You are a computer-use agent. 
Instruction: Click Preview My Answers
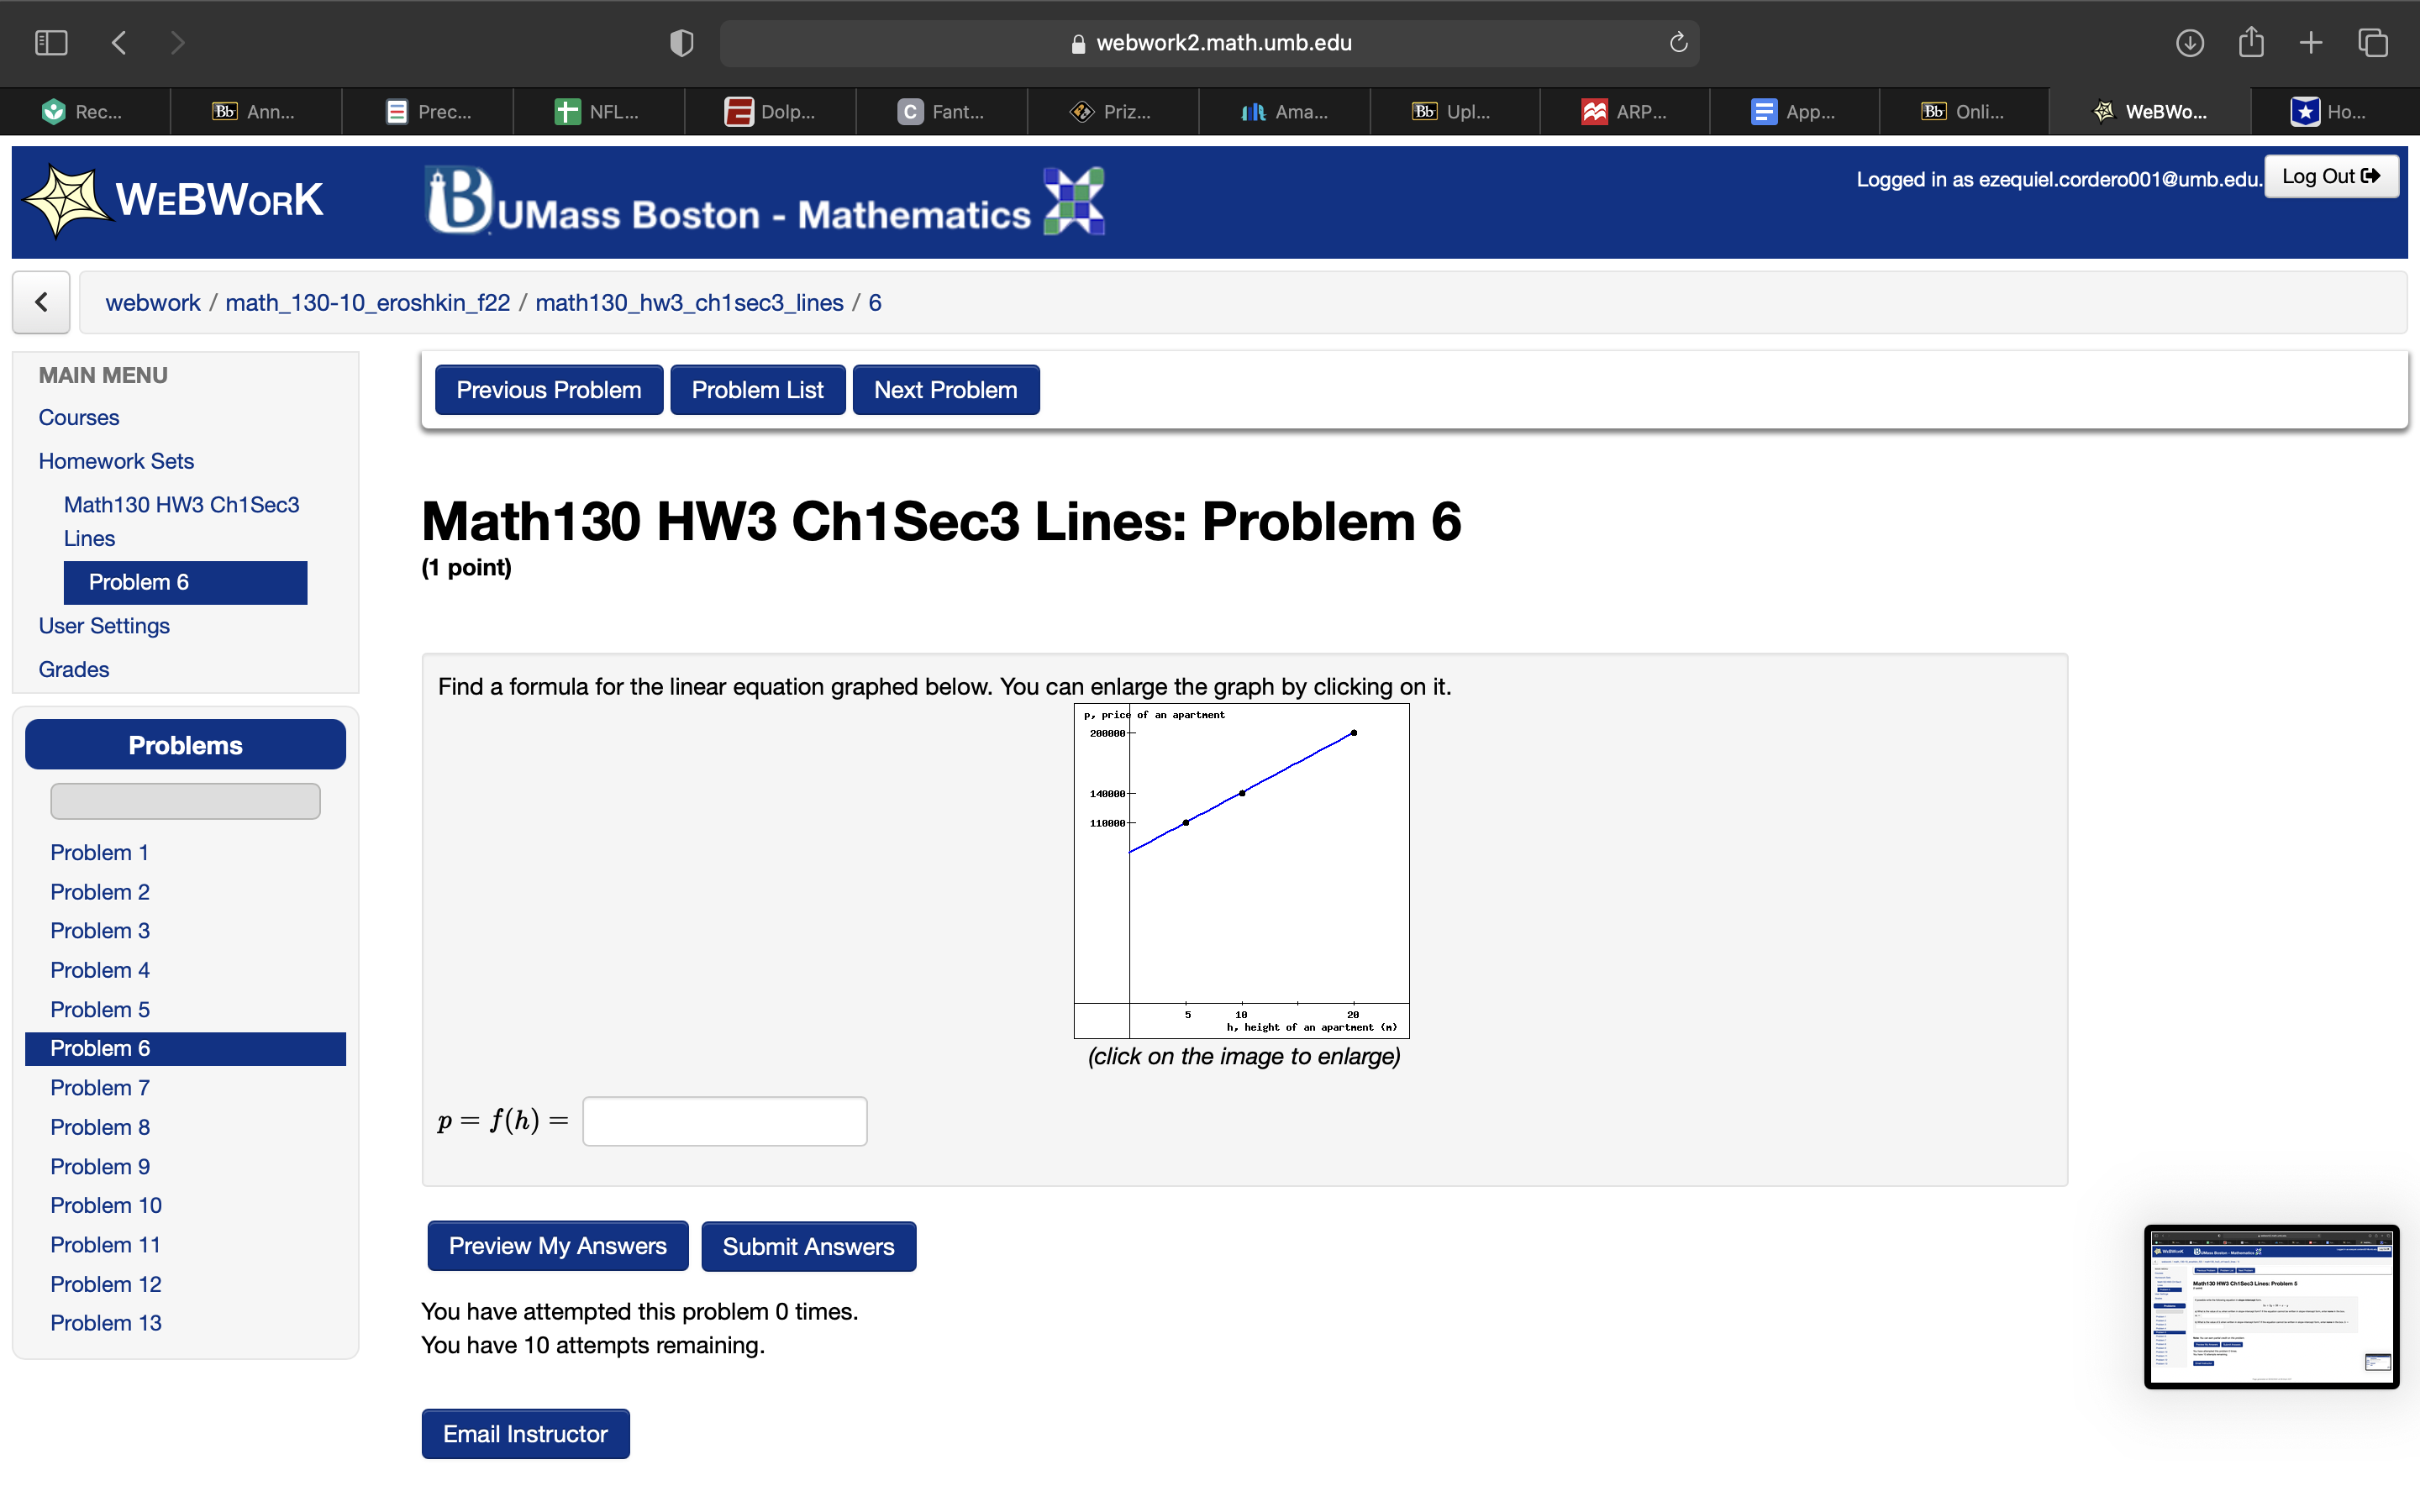coord(557,1245)
